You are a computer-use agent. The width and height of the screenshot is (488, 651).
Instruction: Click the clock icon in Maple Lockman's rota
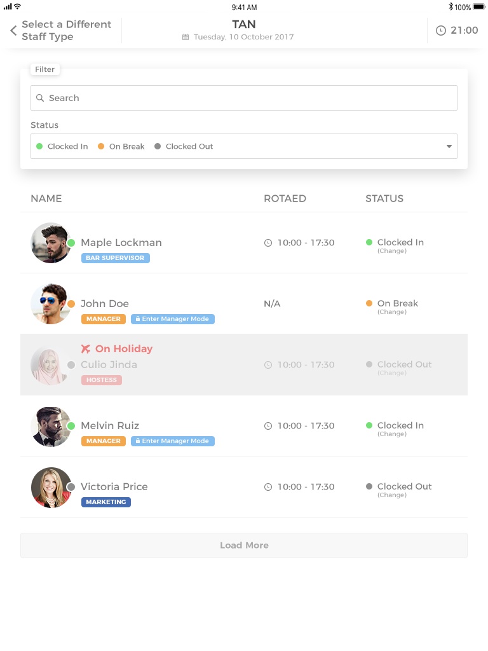pos(268,243)
